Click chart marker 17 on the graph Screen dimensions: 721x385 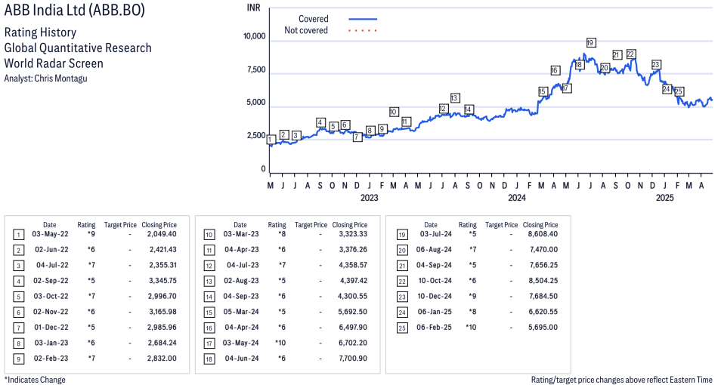point(567,88)
